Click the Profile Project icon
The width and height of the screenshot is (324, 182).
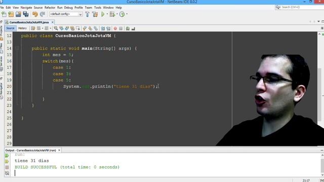tap(122, 14)
